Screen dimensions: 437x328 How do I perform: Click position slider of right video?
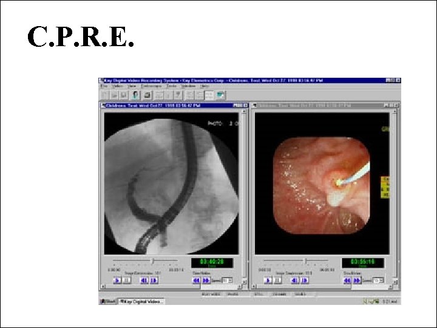pyautogui.click(x=305, y=261)
